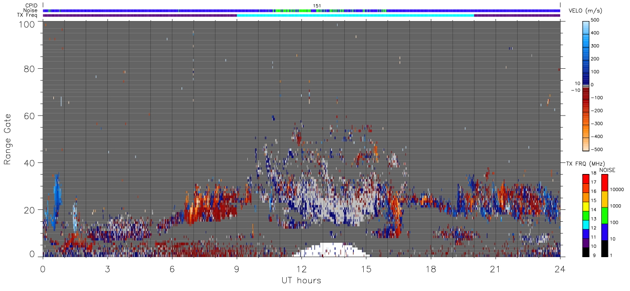The image size is (630, 291).
Task: Click the UT hours x-axis title
Action: click(301, 281)
